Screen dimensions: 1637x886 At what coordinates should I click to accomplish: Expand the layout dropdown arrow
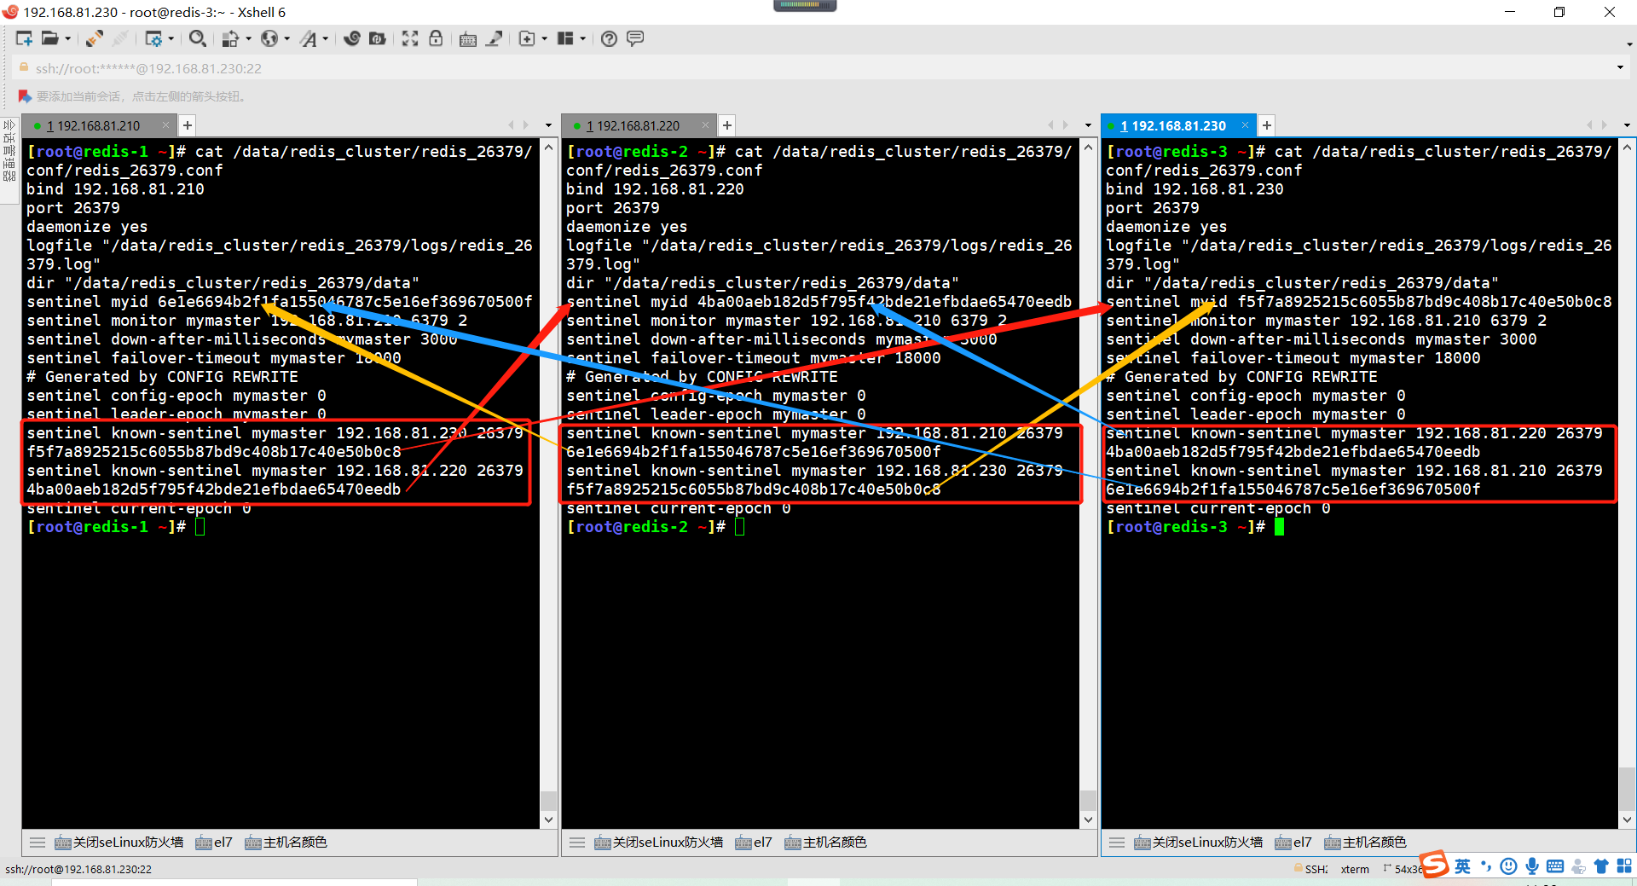[582, 38]
